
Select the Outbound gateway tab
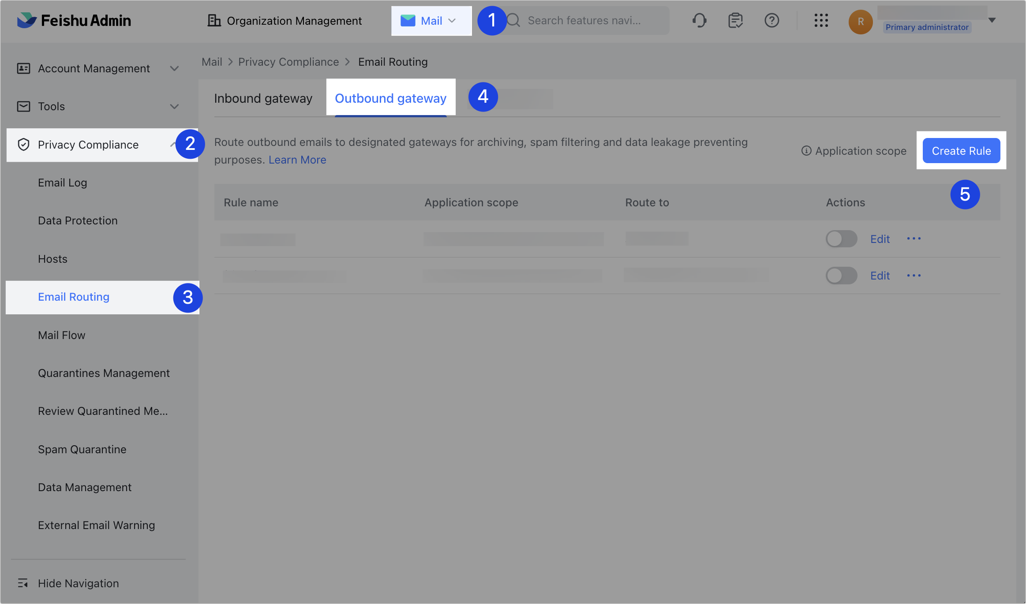[390, 98]
